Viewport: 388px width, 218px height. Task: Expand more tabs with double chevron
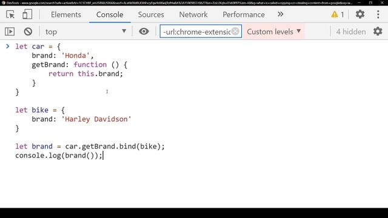pos(280,15)
